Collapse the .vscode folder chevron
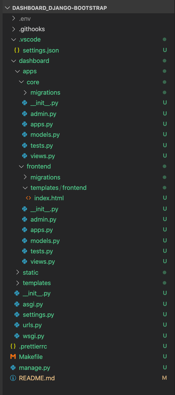Screen dimensions: 175x395 click(x=14, y=40)
